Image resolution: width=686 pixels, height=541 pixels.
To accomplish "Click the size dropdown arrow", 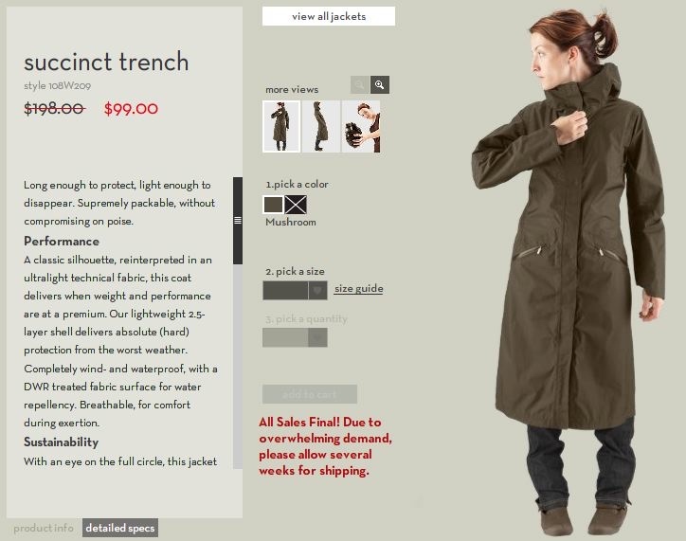I will (x=317, y=291).
